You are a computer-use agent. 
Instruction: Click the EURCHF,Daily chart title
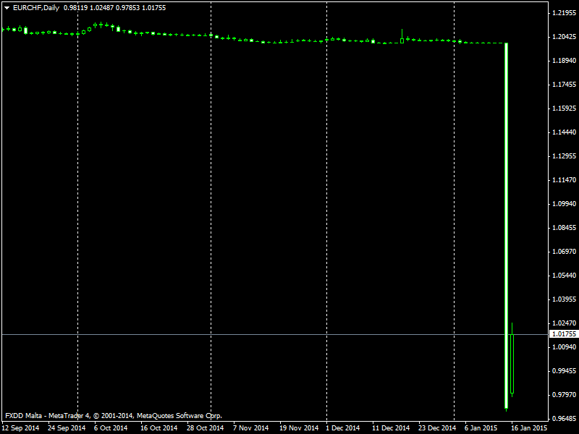37,7
